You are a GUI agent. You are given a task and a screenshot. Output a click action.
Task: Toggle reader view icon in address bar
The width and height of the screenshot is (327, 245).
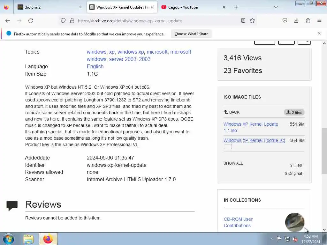coord(243,20)
